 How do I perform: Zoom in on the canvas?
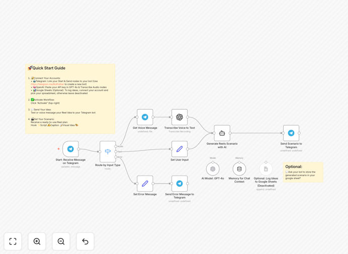point(37,241)
